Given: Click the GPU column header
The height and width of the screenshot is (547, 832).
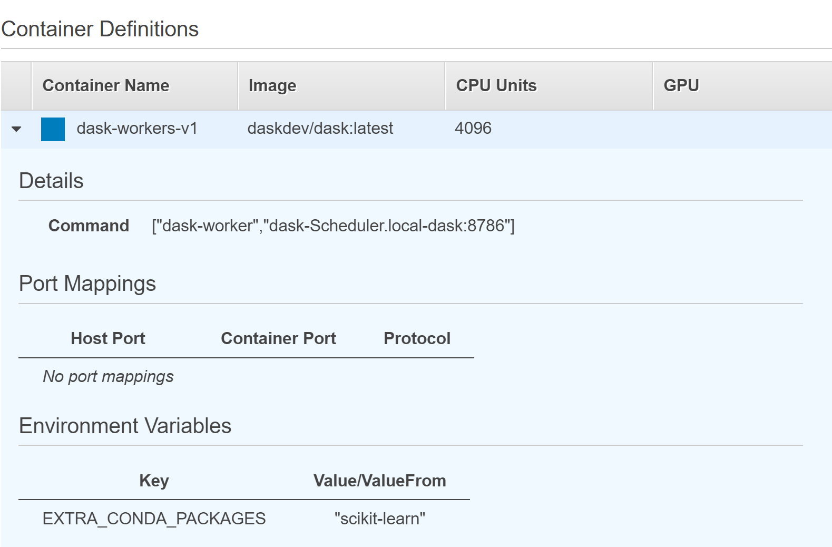Looking at the screenshot, I should pyautogui.click(x=681, y=85).
